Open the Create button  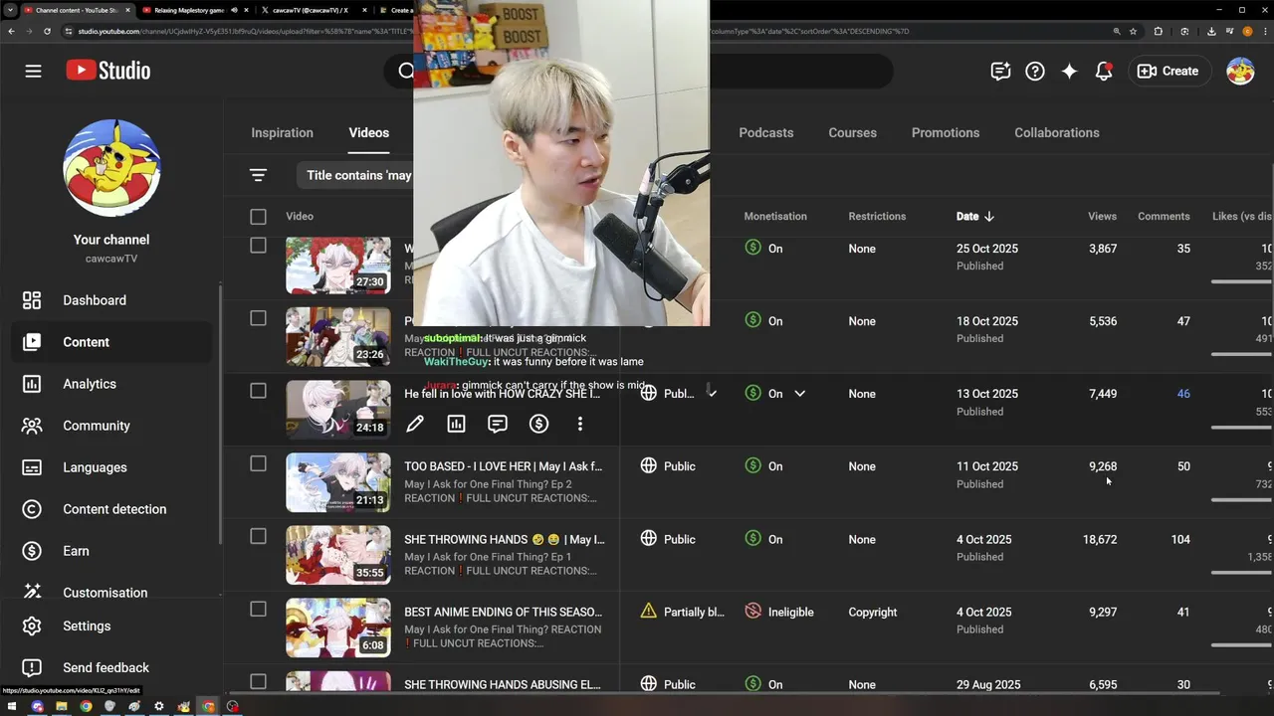(x=1168, y=71)
